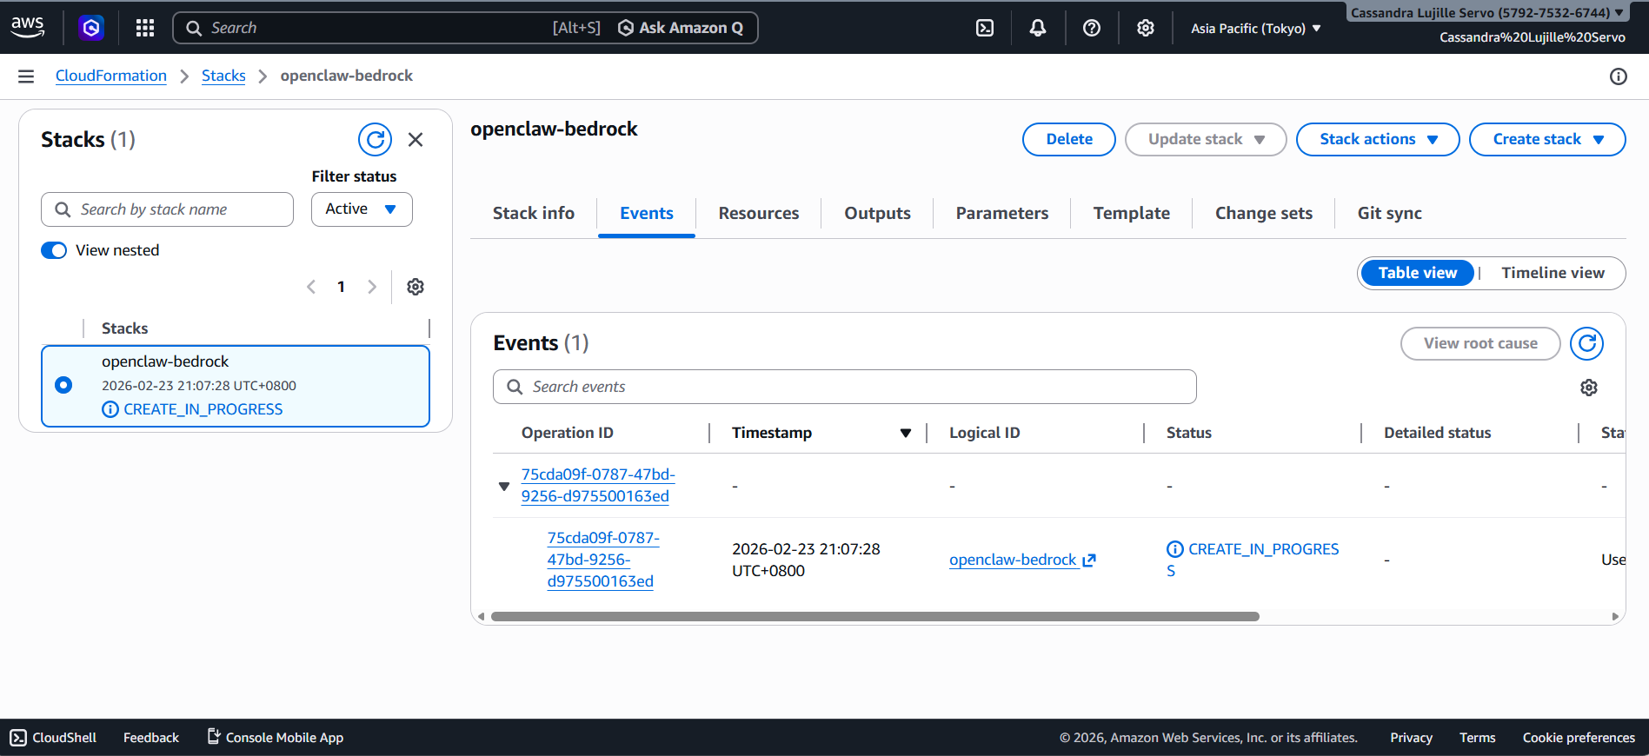This screenshot has height=756, width=1649.
Task: Go to CloudFormation breadcrumb link
Action: tap(111, 76)
